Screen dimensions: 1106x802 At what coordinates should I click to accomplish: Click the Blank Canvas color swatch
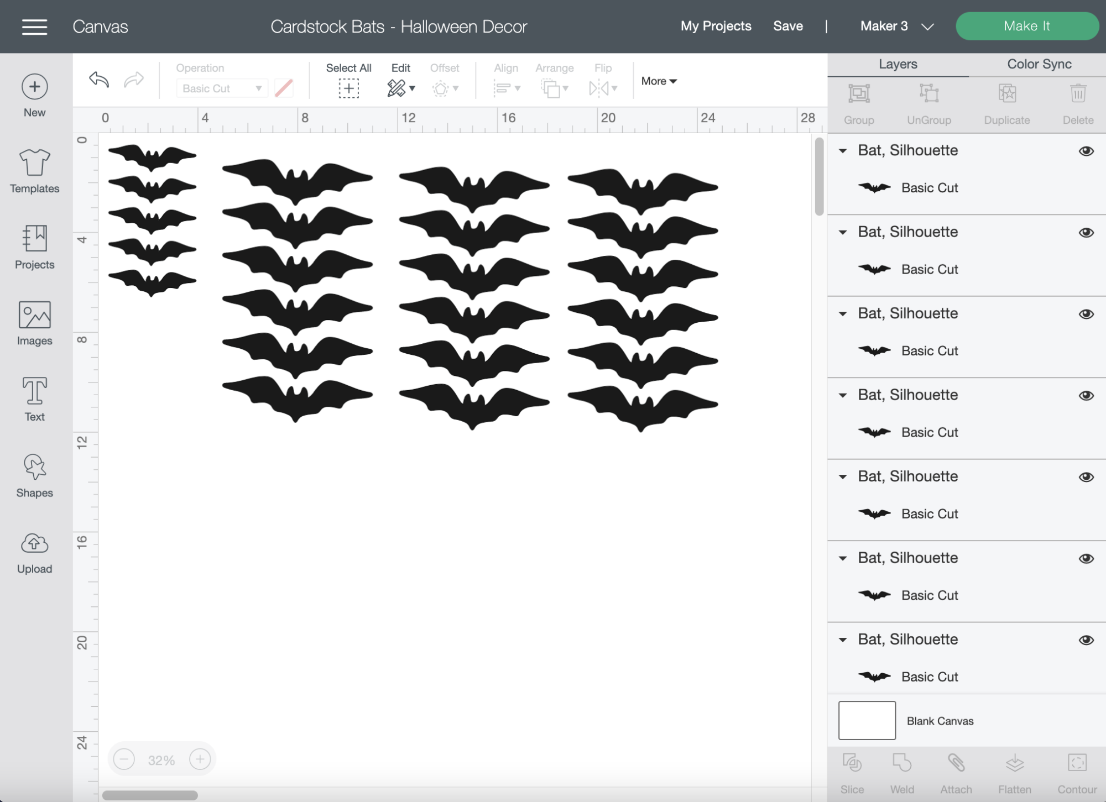[x=867, y=720]
